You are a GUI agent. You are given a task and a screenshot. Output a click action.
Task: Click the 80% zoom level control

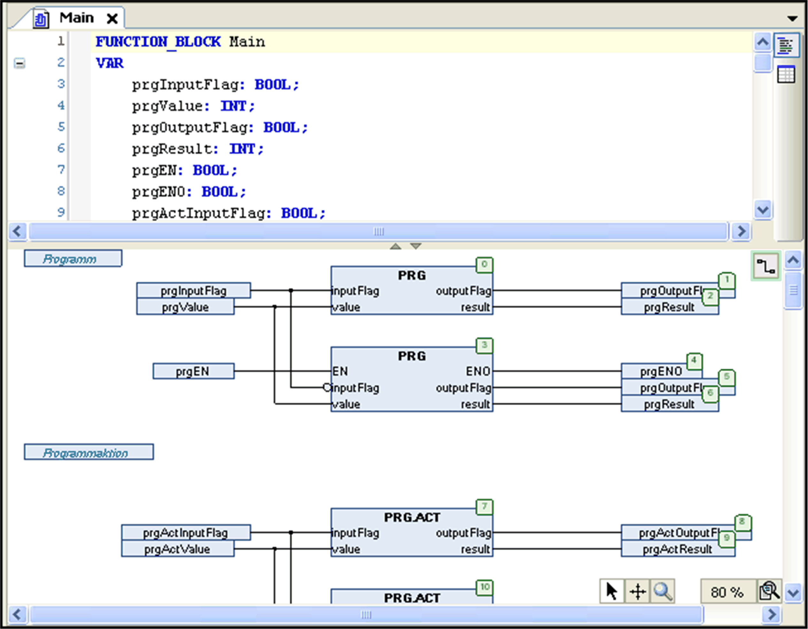(727, 591)
